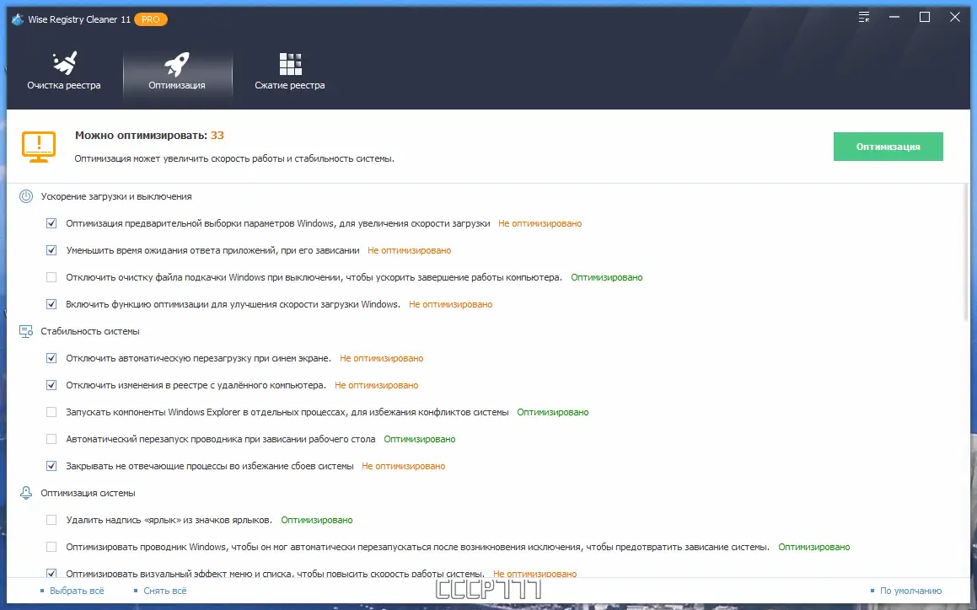
Task: Click Не оптимизировано status for не отвечающие процессы
Action: pyautogui.click(x=404, y=466)
